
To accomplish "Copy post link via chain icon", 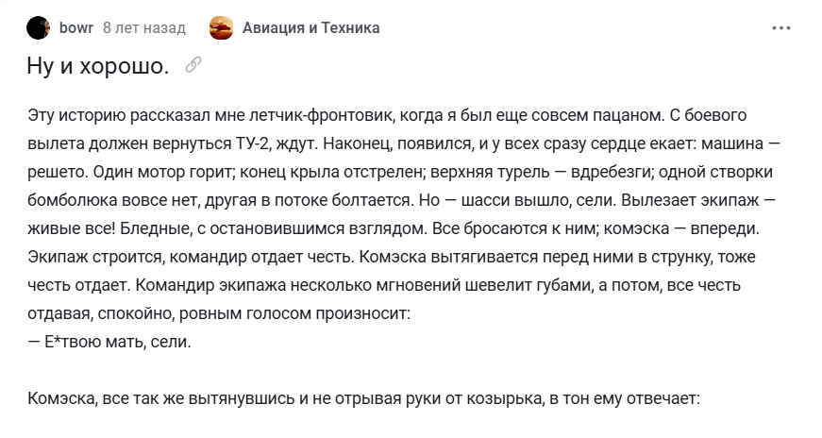I will (x=193, y=64).
